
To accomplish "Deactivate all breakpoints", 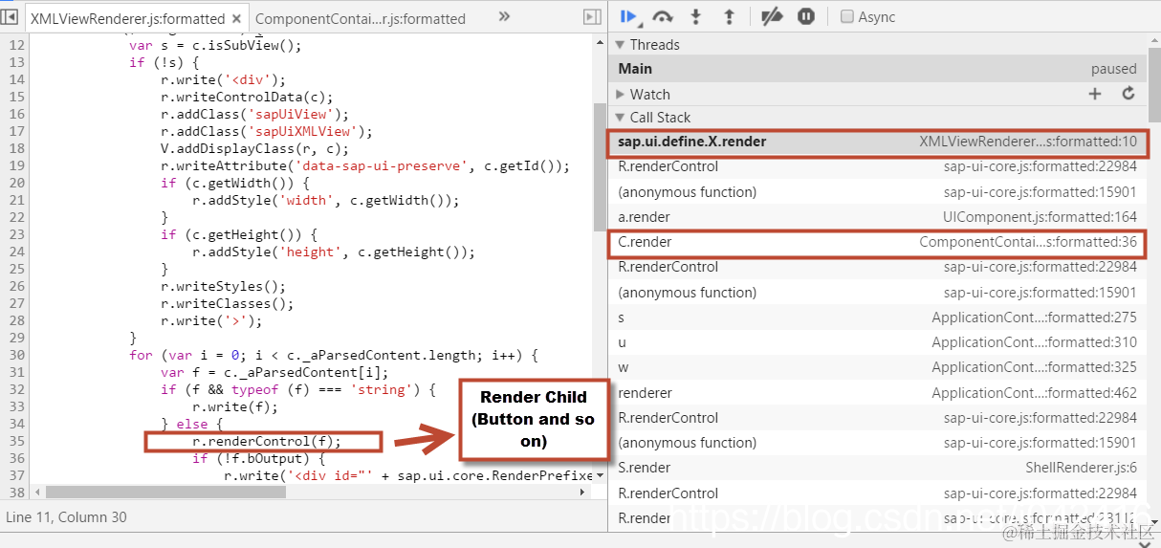I will click(772, 16).
